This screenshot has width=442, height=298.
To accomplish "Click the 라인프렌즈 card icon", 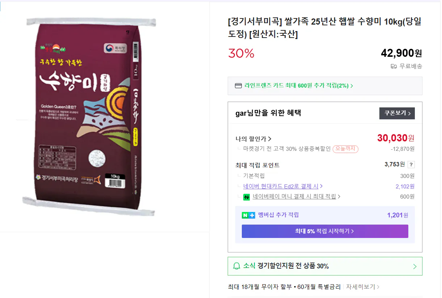I will tap(238, 86).
